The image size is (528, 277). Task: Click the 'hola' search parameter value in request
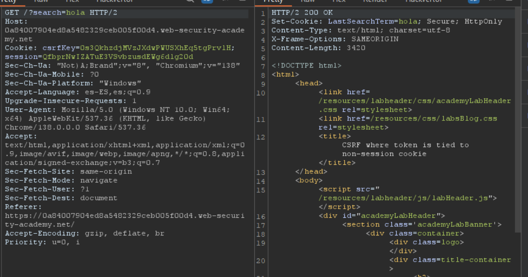[x=76, y=13]
